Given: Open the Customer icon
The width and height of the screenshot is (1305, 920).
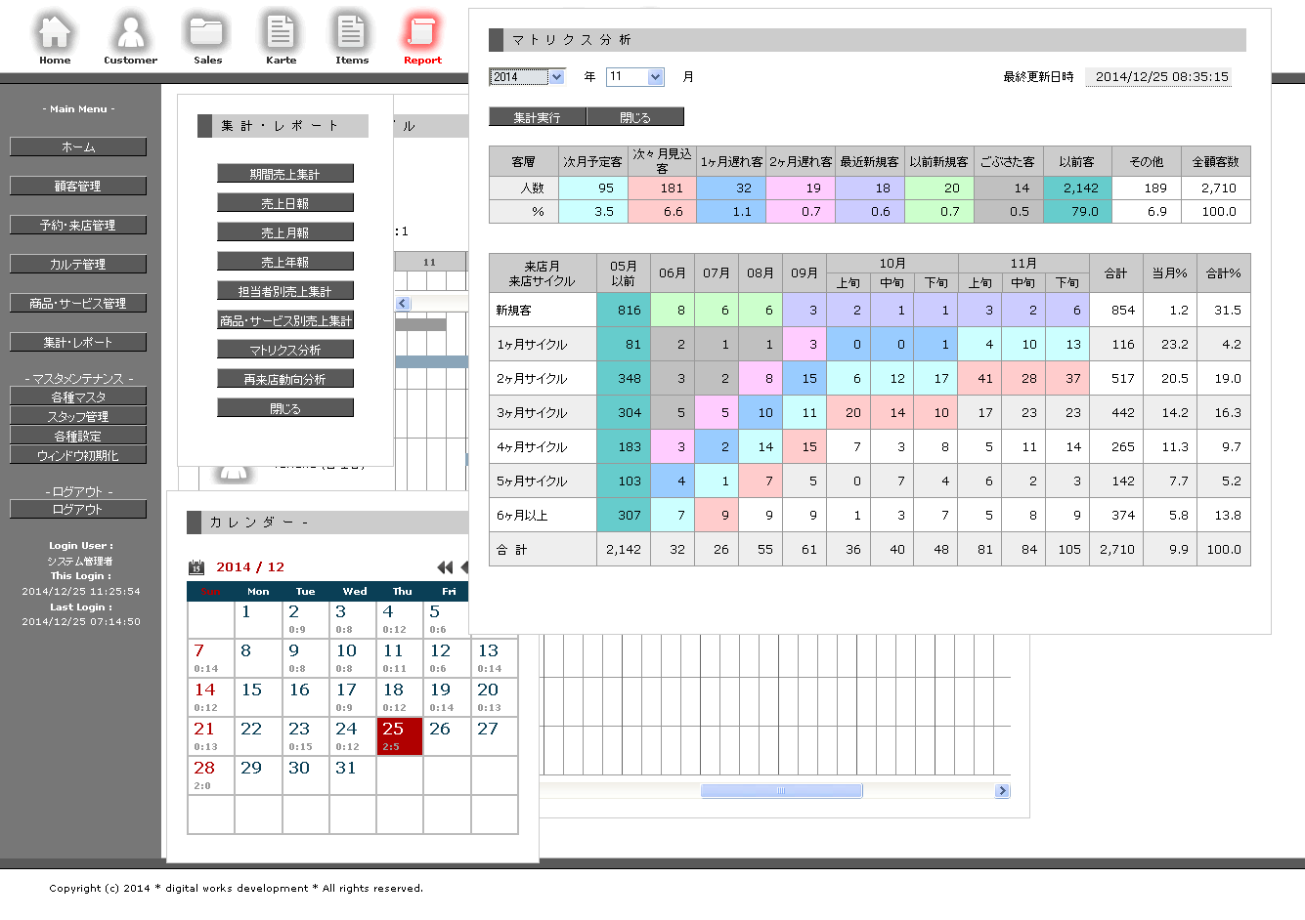Looking at the screenshot, I should click(130, 39).
